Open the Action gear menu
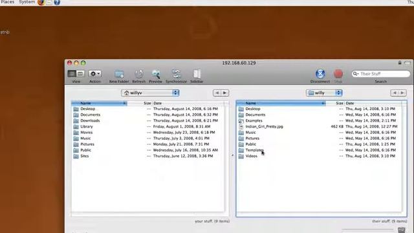Image resolution: width=414 pixels, height=233 pixels. (95, 73)
